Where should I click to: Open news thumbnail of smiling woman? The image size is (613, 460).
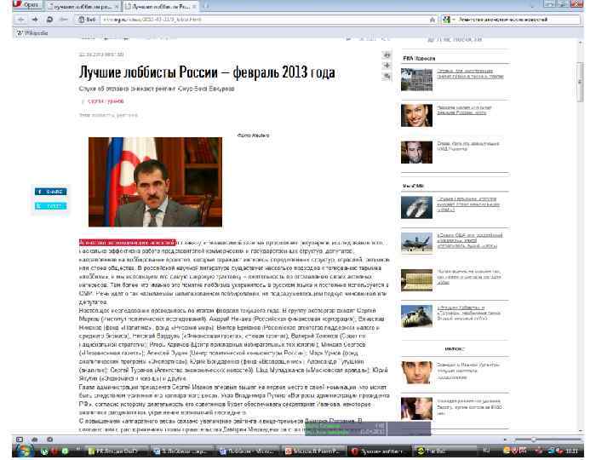pos(416,115)
